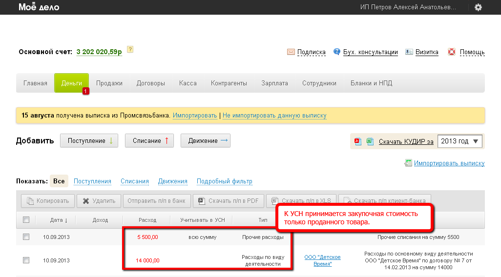Viewport: 501px width, 277px height.
Task: Go to the Главная tab
Action: 35,83
